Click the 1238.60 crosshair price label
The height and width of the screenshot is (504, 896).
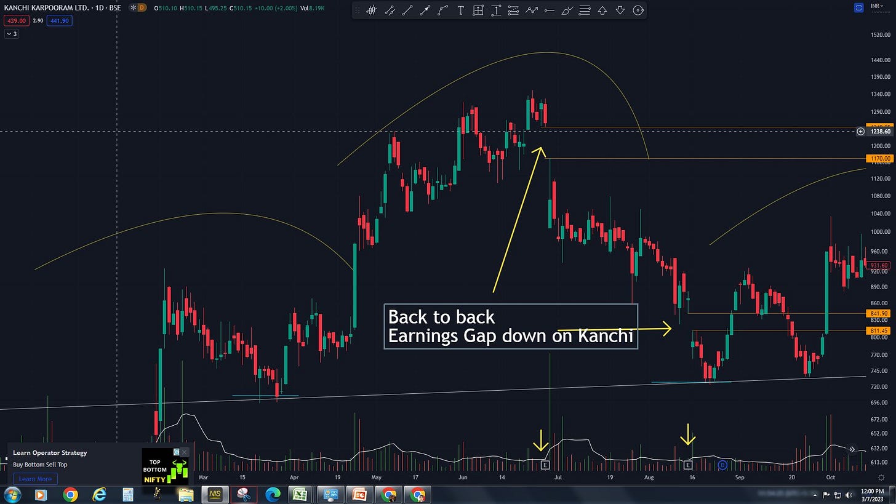(881, 132)
